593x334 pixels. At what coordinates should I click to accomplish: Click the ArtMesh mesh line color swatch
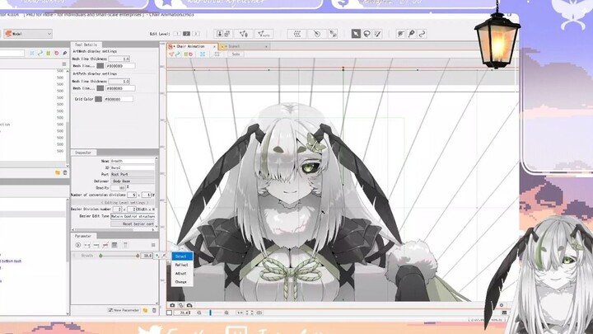100,66
